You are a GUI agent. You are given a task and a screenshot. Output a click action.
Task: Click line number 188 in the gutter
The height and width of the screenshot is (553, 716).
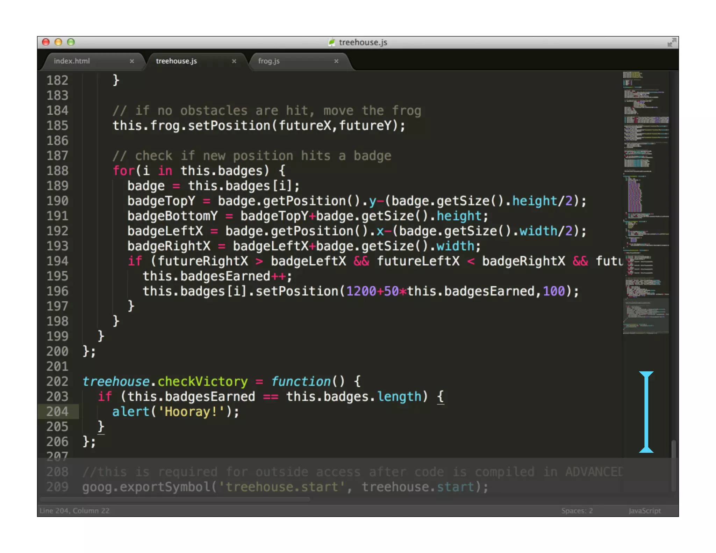click(x=57, y=171)
